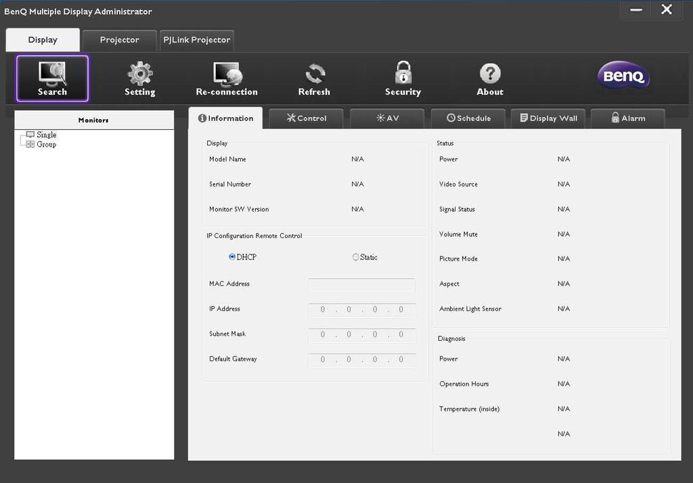Image resolution: width=693 pixels, height=483 pixels.
Task: Click the Serial Number label
Action: tap(230, 184)
